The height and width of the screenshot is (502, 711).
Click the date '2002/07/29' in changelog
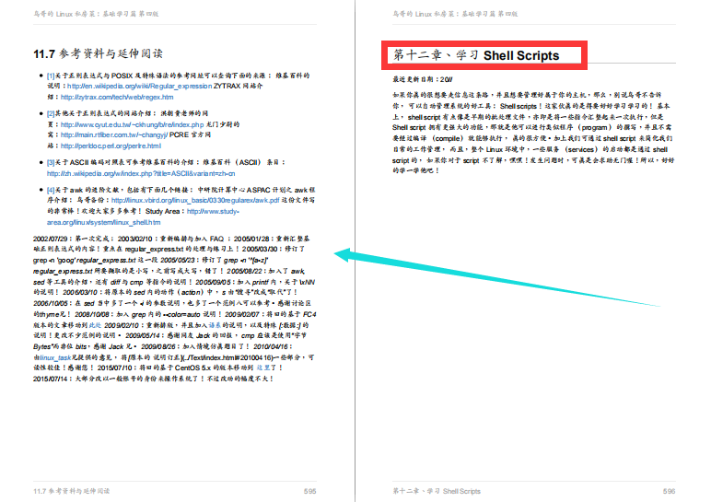[50, 239]
